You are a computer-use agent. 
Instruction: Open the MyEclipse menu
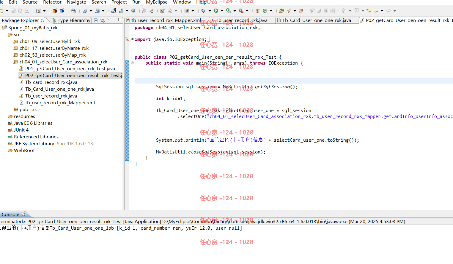click(157, 2)
